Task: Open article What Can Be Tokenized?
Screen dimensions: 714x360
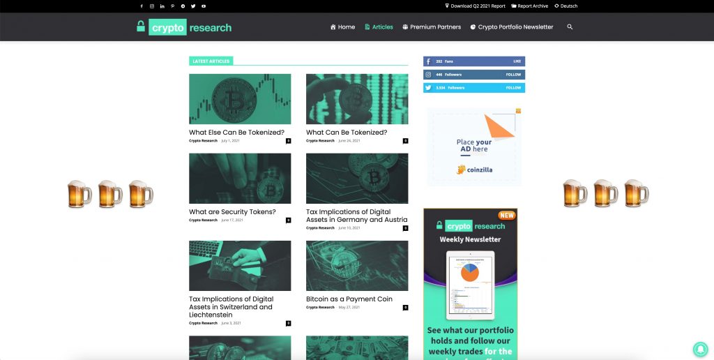Action: [347, 133]
